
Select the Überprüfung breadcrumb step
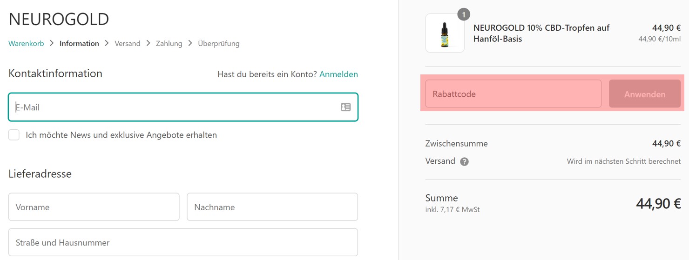218,43
